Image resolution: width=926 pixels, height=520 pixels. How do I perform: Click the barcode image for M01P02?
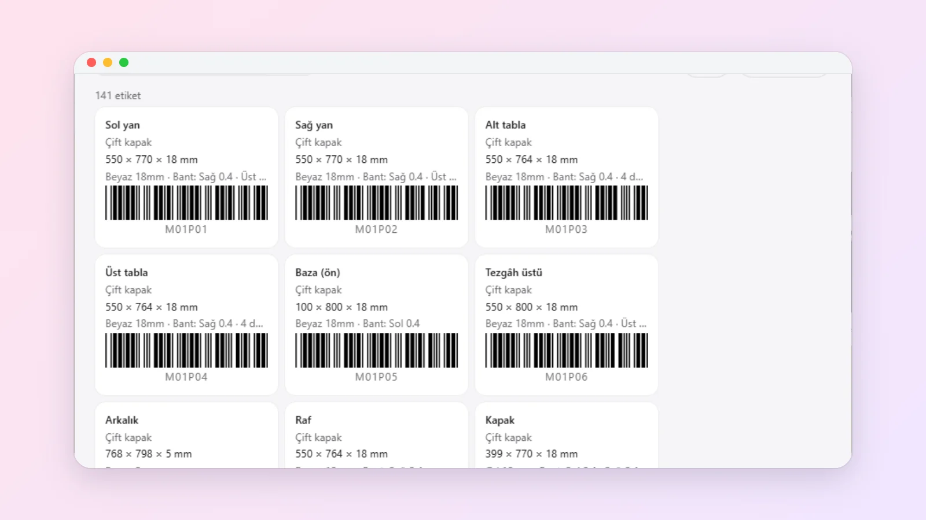[x=376, y=203]
